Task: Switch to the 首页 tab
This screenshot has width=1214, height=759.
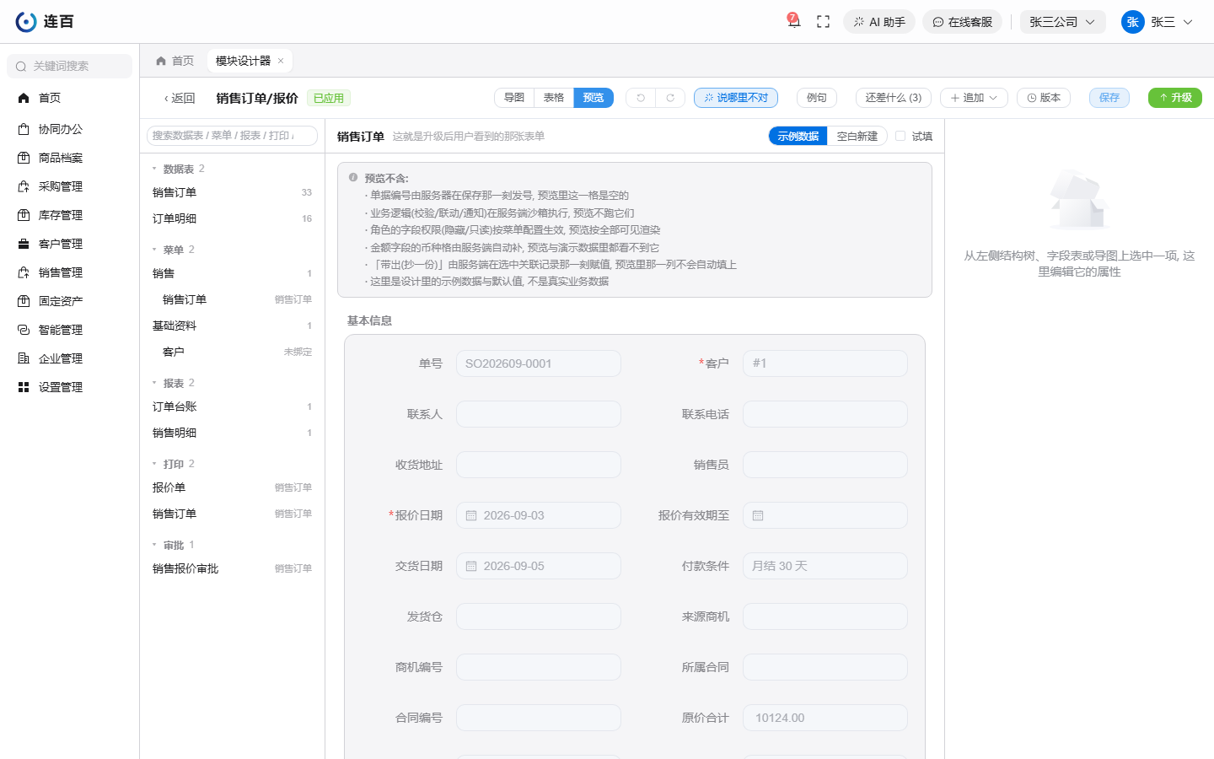Action: coord(175,61)
